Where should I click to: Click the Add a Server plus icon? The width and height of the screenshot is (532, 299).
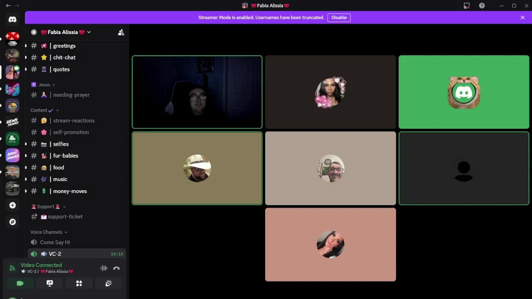pyautogui.click(x=12, y=205)
